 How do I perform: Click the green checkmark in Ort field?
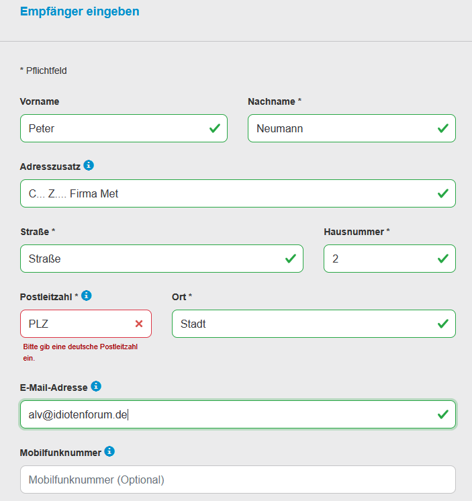click(x=443, y=324)
